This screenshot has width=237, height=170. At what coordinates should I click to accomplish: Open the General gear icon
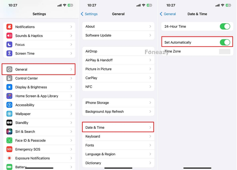pyautogui.click(x=9, y=69)
